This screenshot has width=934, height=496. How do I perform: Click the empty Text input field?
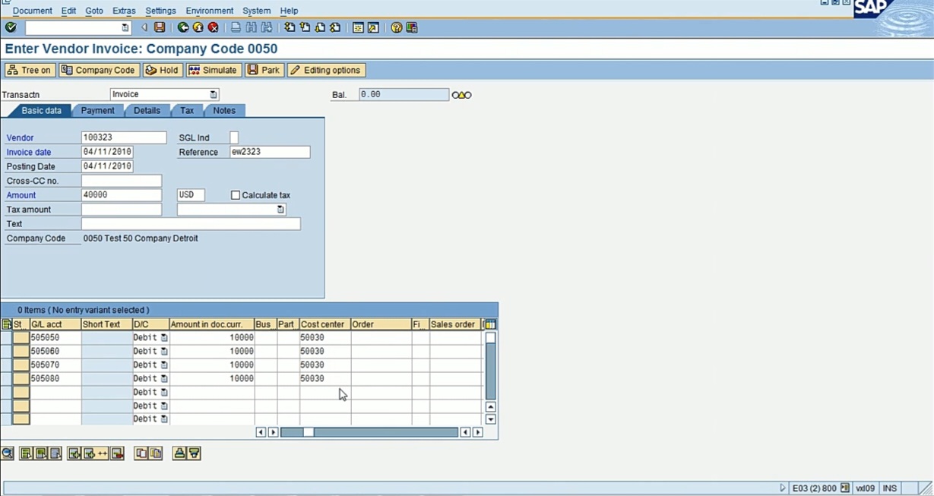(191, 224)
